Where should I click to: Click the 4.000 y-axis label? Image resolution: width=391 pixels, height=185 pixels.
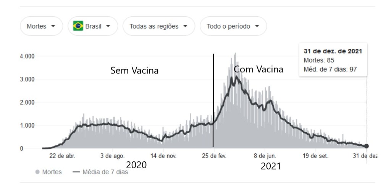(x=27, y=56)
